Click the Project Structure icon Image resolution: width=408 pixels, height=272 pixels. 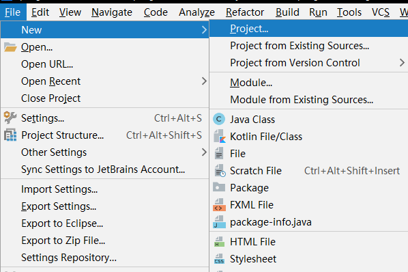coord(10,135)
